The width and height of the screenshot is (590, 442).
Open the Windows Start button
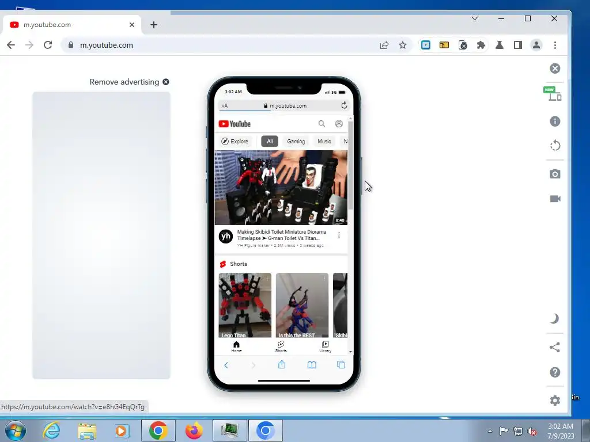(15, 430)
